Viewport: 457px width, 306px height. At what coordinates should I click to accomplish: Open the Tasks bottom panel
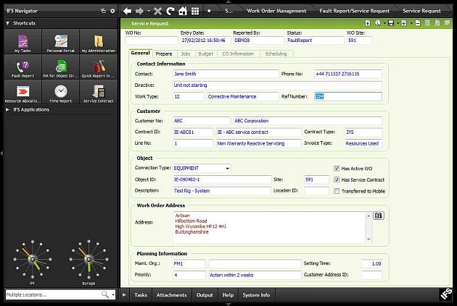click(x=141, y=295)
